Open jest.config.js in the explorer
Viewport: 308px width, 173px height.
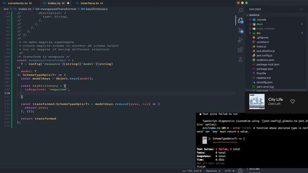(x=264, y=56)
